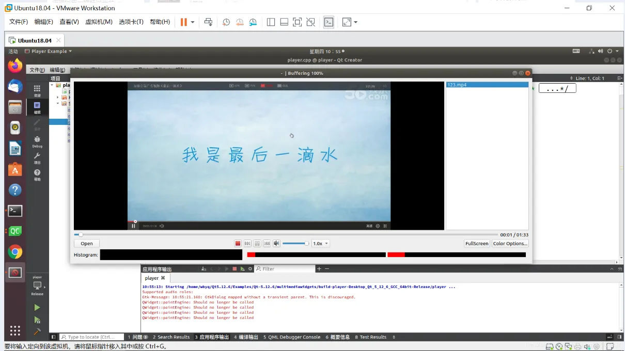This screenshot has width=625, height=351.
Task: Open VMware 虚拟机(M) menu
Action: pyautogui.click(x=99, y=22)
